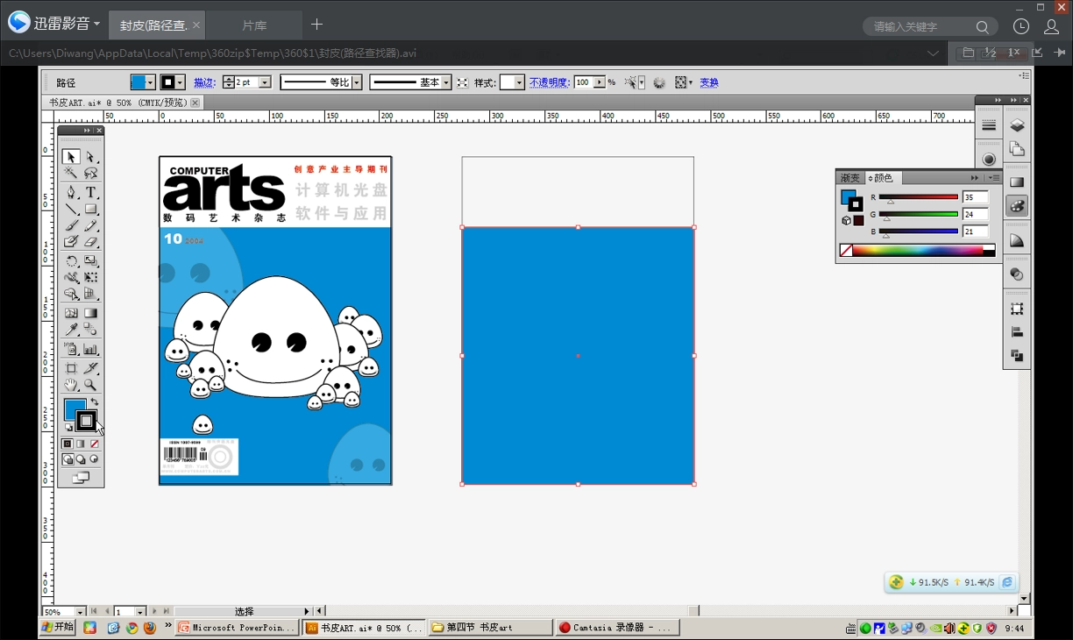Select the Hand tool
1073x640 pixels.
point(71,385)
